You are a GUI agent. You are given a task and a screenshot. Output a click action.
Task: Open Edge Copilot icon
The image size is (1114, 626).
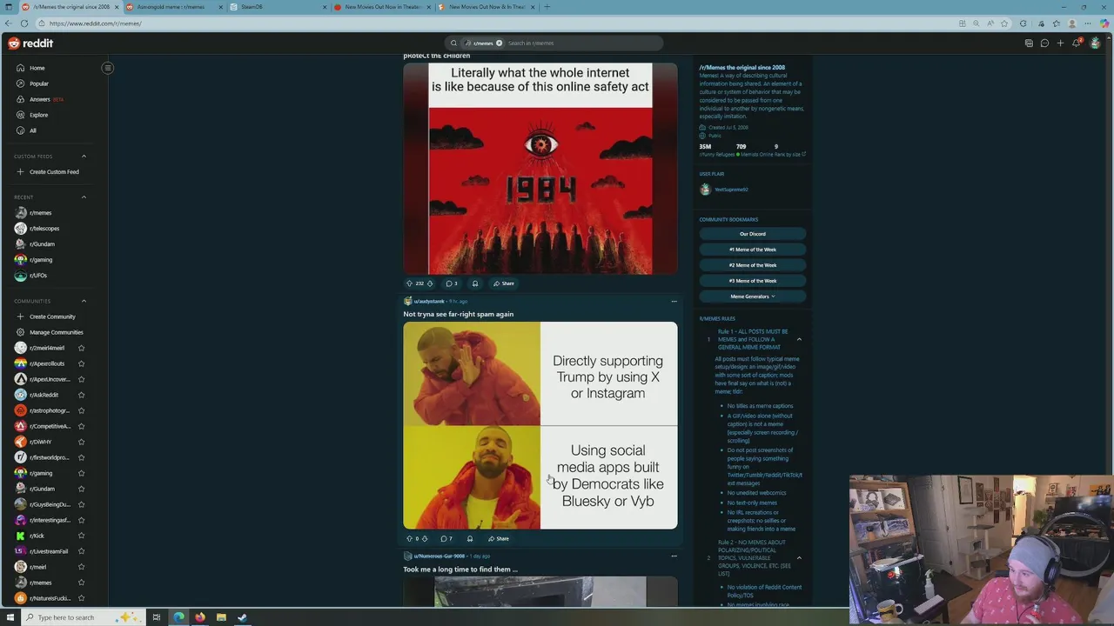point(1104,23)
